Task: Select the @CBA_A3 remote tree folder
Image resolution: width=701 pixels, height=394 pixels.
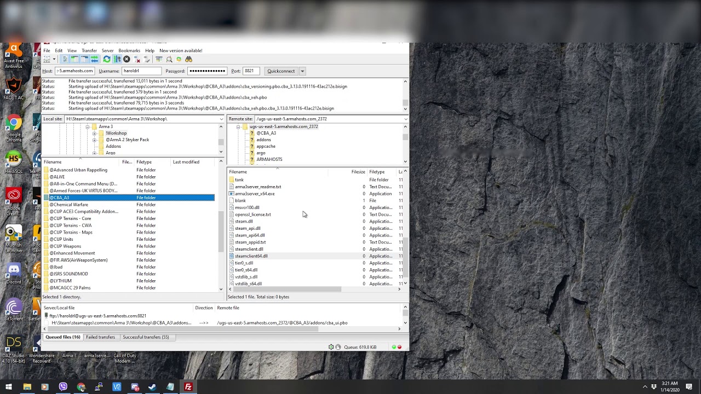Action: [x=266, y=133]
